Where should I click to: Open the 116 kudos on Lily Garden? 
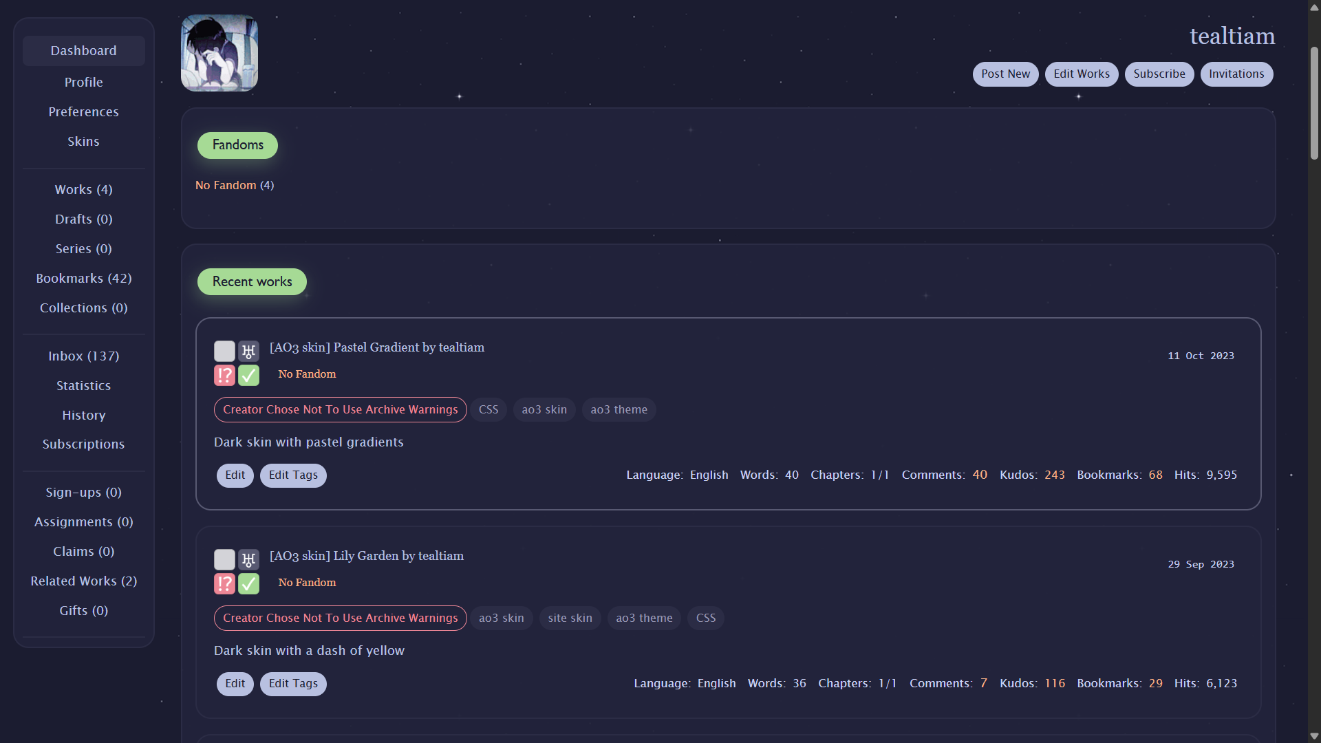click(x=1055, y=684)
